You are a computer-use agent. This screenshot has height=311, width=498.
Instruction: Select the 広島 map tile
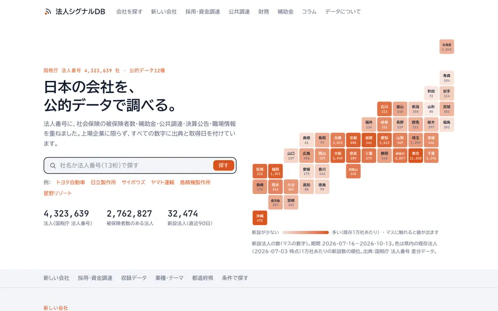coord(307,156)
